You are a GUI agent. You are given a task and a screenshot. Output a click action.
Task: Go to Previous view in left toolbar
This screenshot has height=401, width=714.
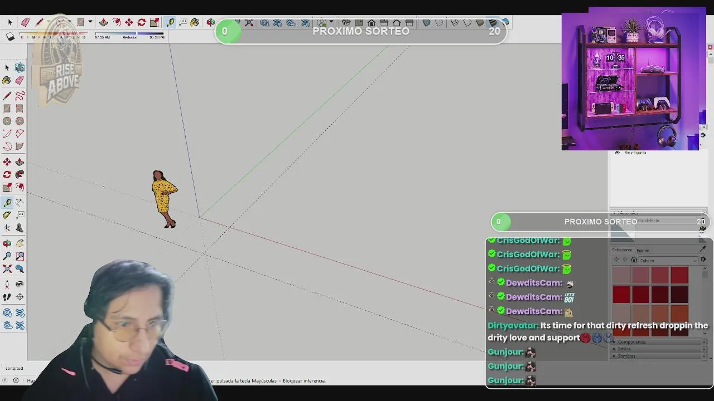20,269
